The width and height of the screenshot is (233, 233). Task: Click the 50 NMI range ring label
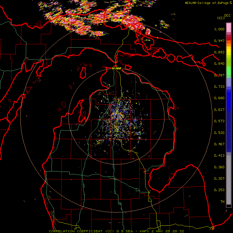pos(116,68)
